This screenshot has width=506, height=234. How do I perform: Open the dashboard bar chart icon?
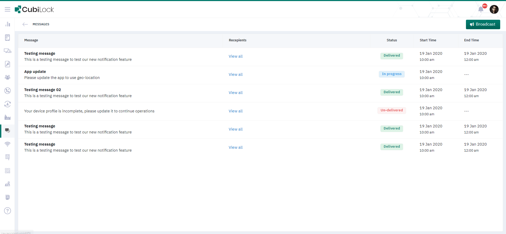(7, 24)
